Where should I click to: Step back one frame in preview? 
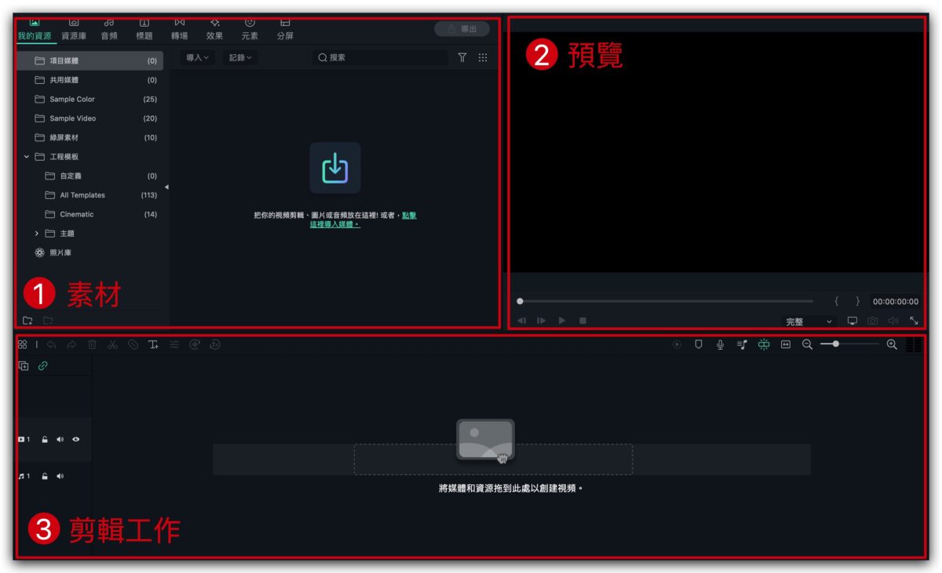point(521,321)
